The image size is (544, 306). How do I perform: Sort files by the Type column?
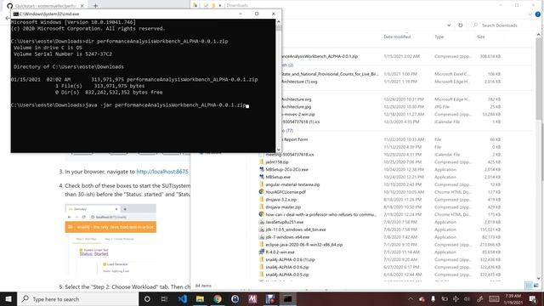pos(439,37)
